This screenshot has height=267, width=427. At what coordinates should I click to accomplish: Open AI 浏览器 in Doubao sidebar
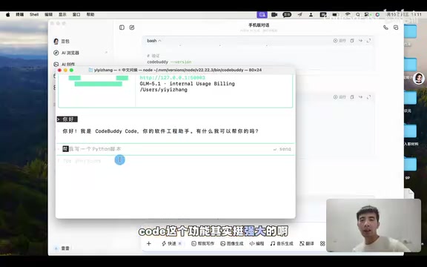click(x=70, y=53)
